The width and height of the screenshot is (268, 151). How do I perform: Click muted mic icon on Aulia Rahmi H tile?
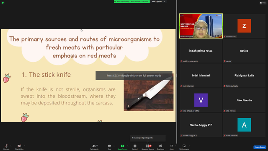click(224, 135)
